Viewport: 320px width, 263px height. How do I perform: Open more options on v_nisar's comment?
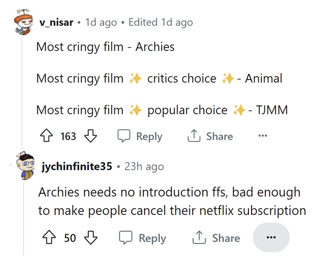coord(263,136)
